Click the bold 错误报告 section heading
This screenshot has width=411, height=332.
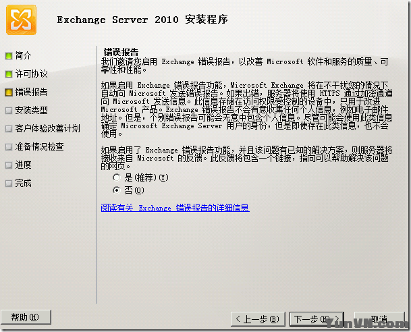pos(121,52)
